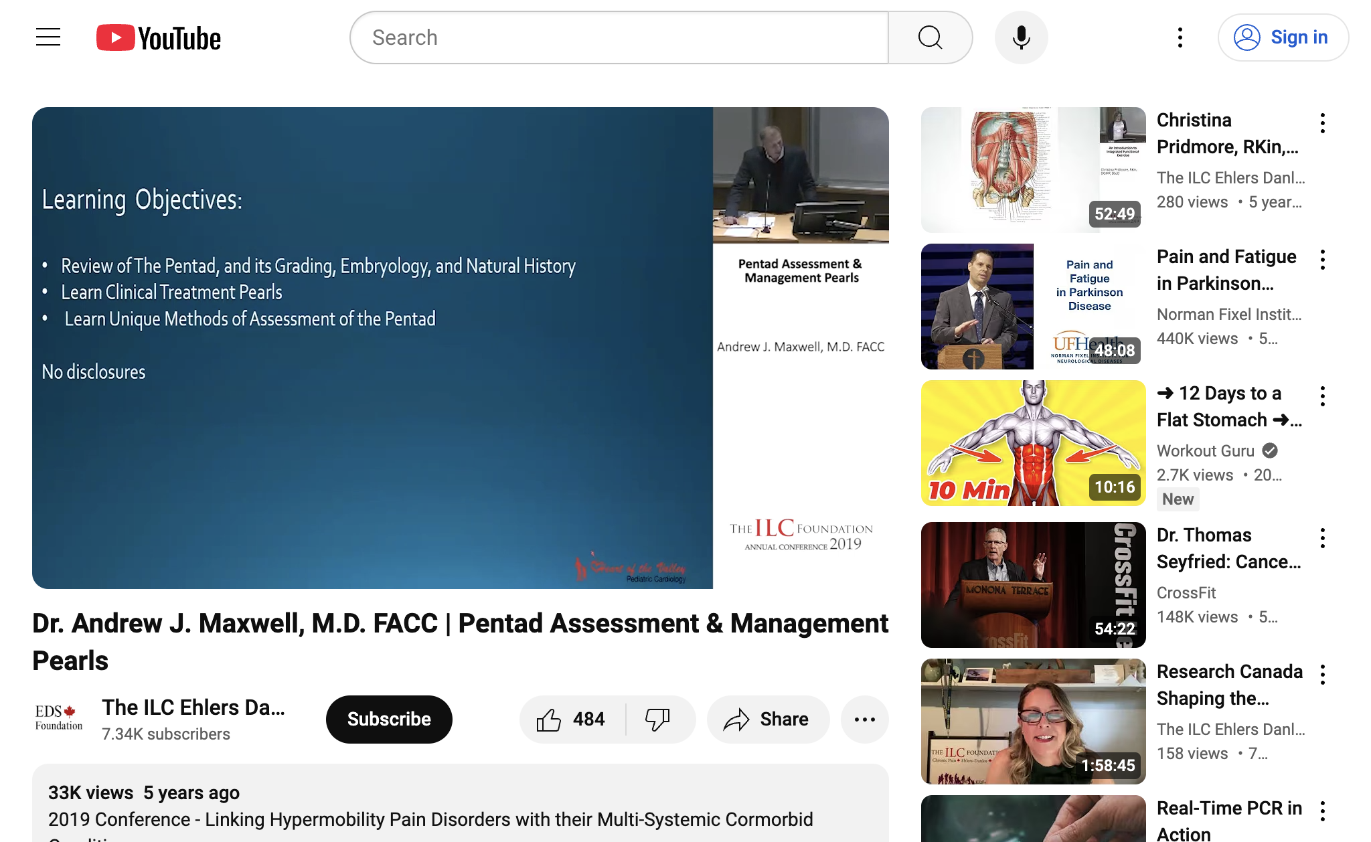Screen dimensions: 1371x842
Task: Click the 484 likes count
Action: (588, 720)
